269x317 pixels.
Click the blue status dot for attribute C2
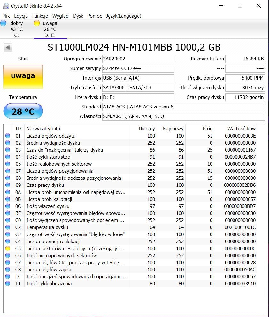tap(8, 227)
